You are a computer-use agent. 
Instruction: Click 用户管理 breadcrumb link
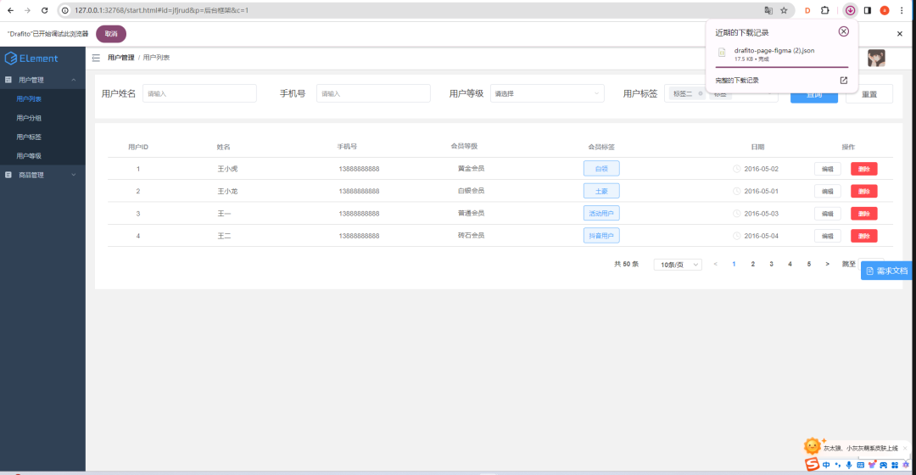click(121, 58)
